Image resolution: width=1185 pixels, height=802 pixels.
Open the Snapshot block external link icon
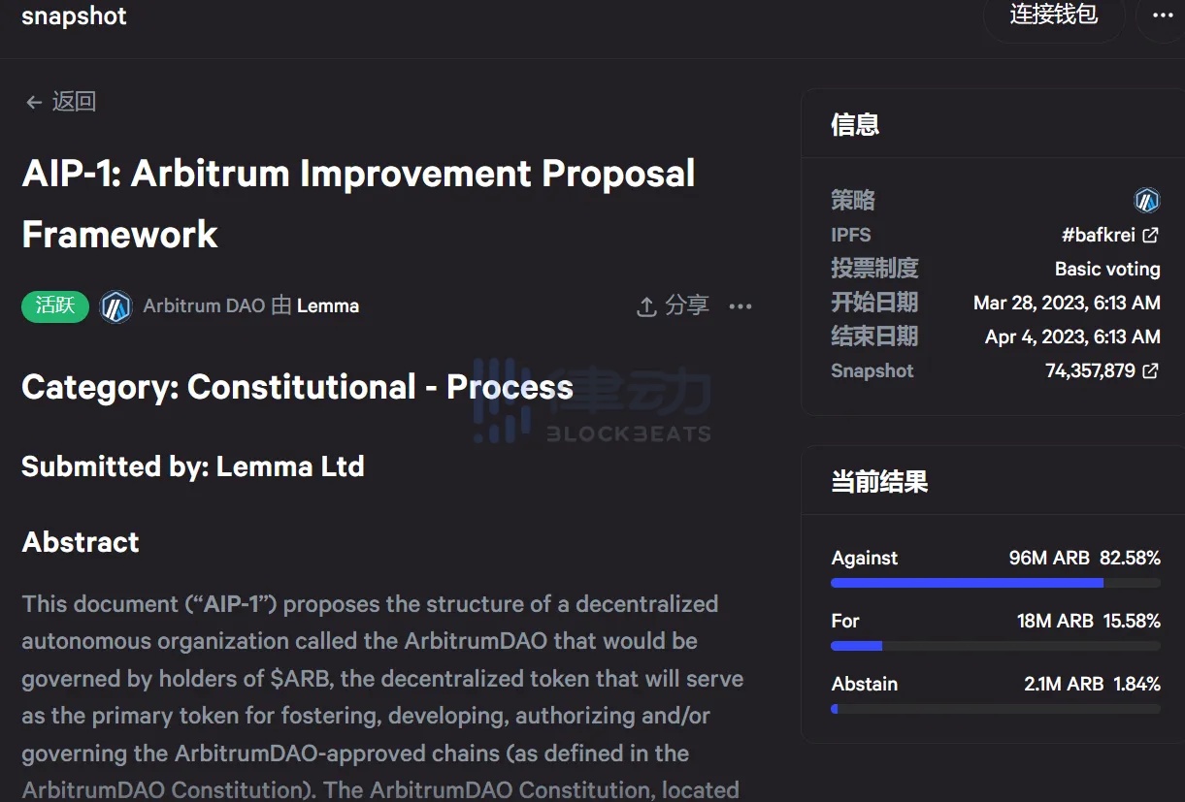pos(1151,370)
